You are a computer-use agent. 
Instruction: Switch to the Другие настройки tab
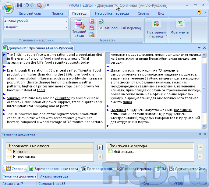[187, 169]
